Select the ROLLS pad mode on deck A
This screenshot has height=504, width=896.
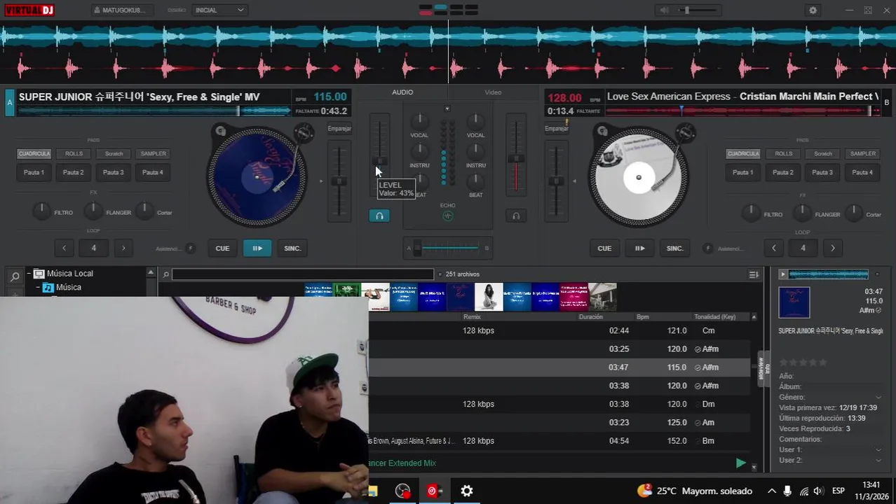point(74,154)
